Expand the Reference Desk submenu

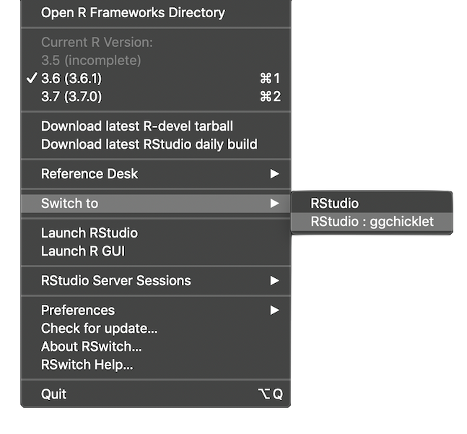[x=90, y=174]
